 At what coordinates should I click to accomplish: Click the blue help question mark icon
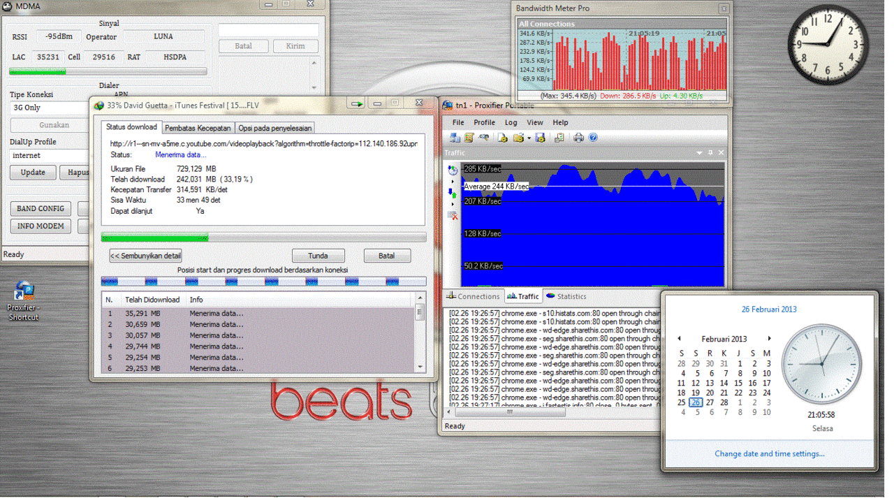593,138
